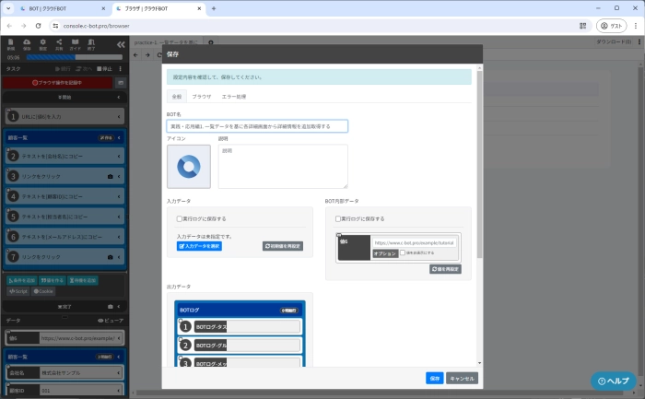Open the ガイド (guide) book icon
This screenshot has width=645, height=399.
click(75, 44)
